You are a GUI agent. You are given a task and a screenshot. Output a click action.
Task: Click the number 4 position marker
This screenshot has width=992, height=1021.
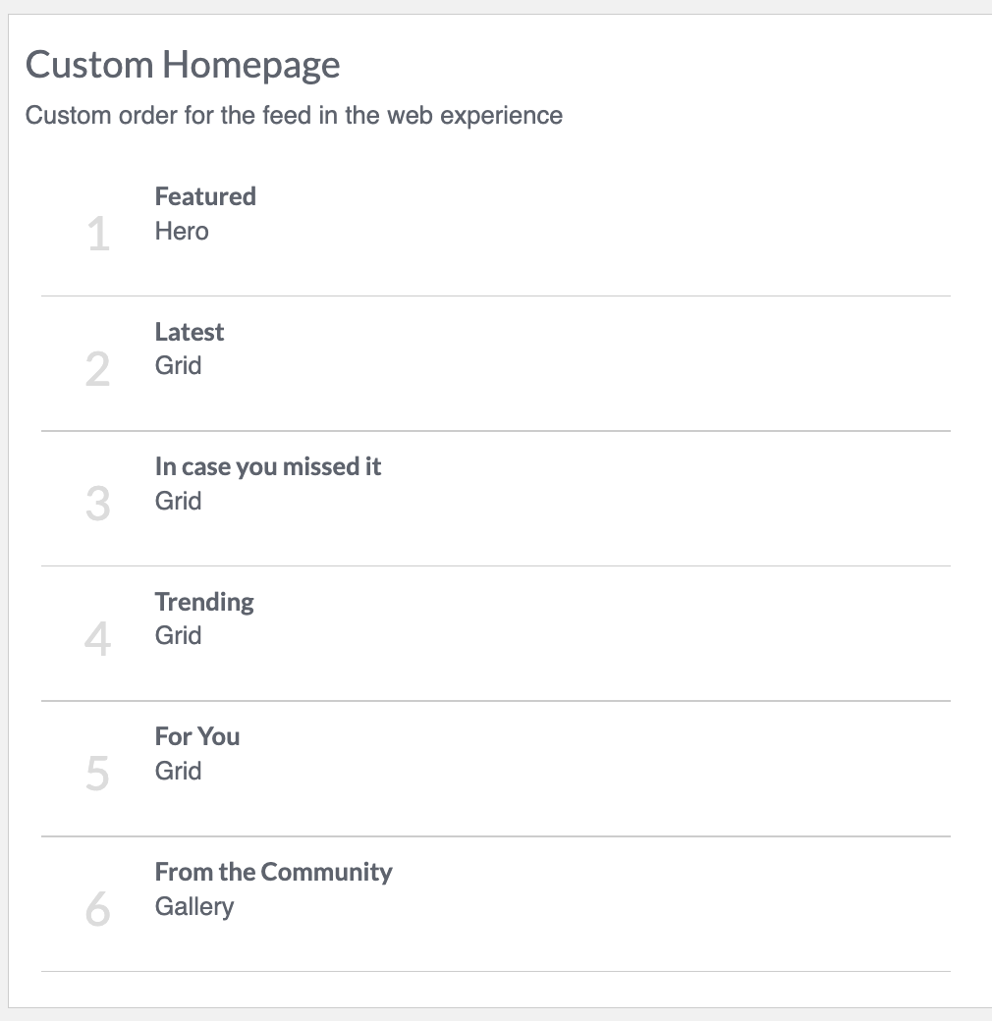pyautogui.click(x=97, y=639)
